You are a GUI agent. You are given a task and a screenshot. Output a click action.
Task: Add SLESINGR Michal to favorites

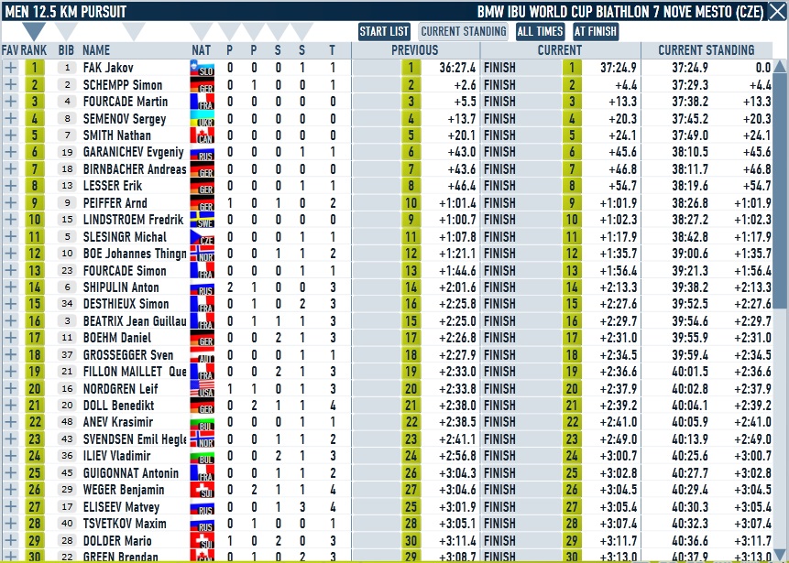click(x=11, y=237)
